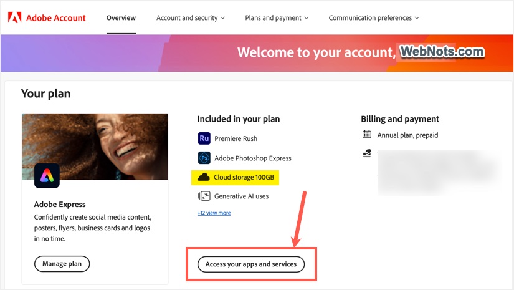The image size is (514, 290).
Task: Select the Adobe Photoshop Express text
Action: point(253,158)
